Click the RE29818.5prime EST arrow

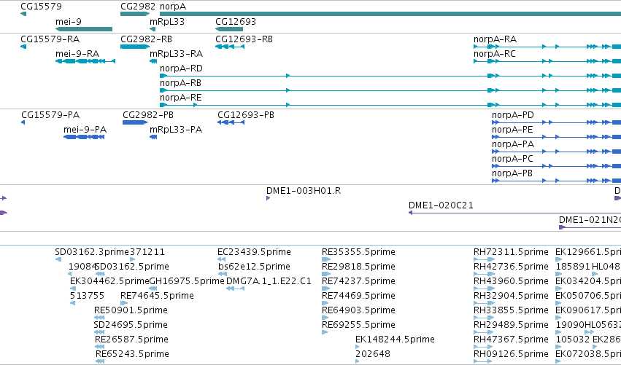click(x=326, y=274)
